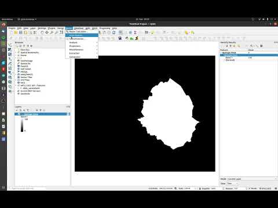Click the Save Project icon

click(21, 33)
